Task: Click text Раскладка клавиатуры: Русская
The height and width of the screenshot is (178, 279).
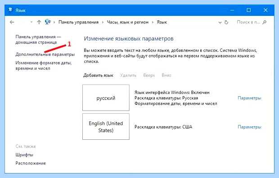Action: click(x=166, y=98)
